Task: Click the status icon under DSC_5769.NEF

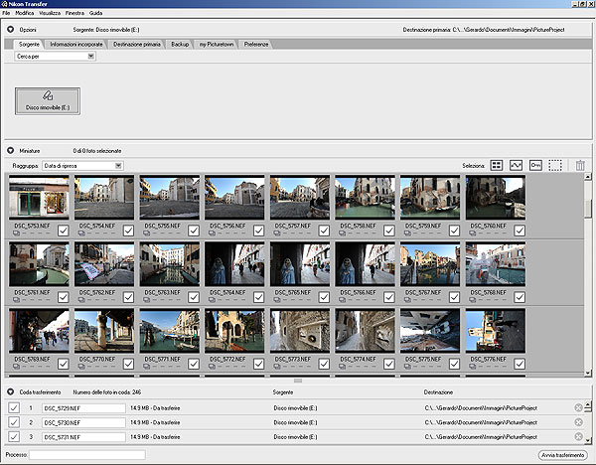Action: [17, 367]
